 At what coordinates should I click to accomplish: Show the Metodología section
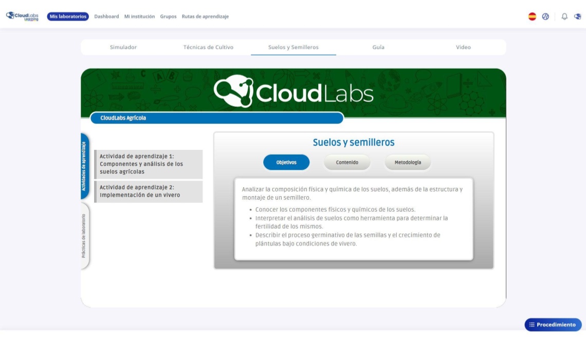[x=408, y=162]
